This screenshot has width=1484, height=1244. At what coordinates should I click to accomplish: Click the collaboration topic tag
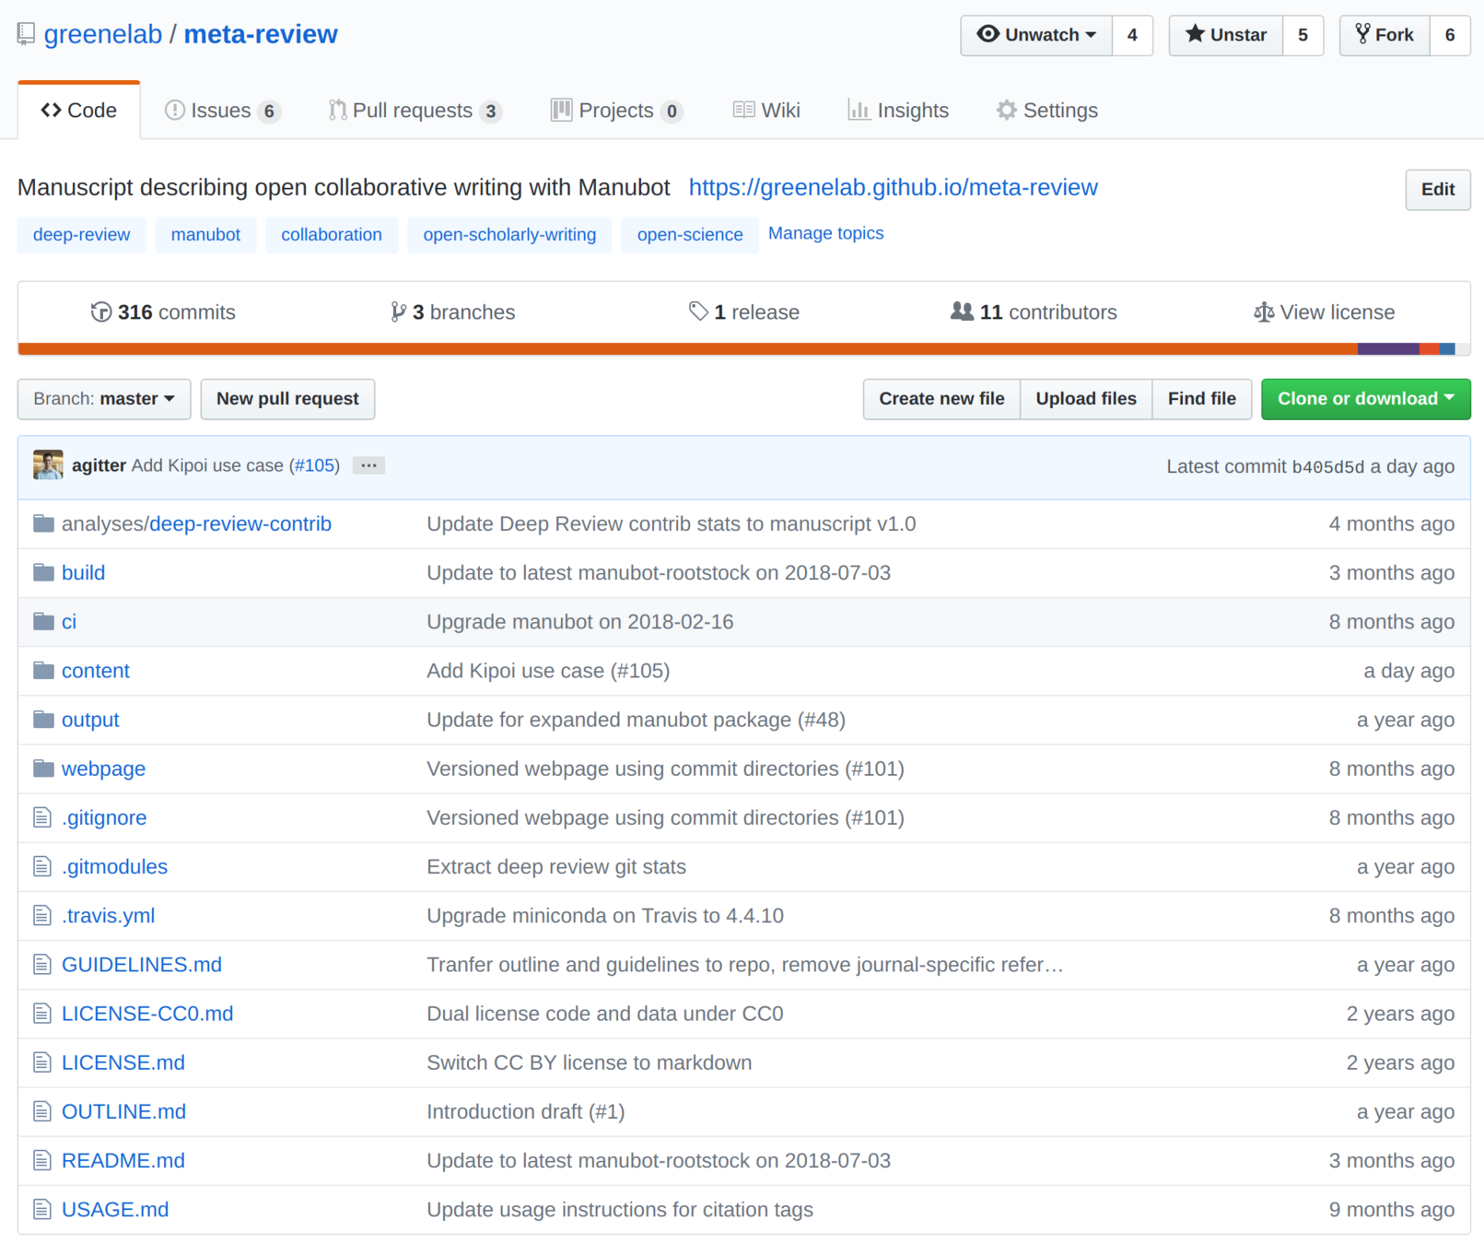coord(332,235)
